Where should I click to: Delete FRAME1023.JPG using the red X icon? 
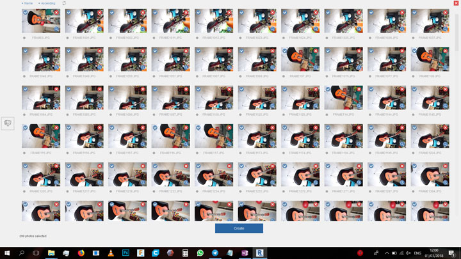click(x=273, y=13)
